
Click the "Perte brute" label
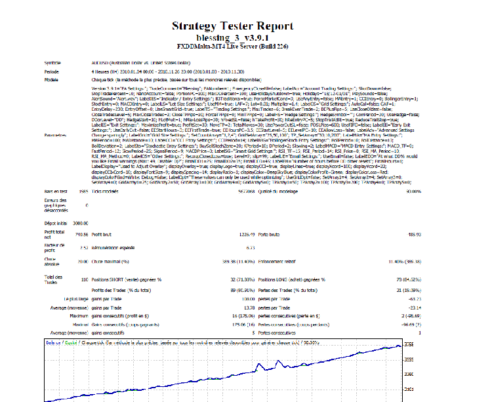pyautogui.click(x=269, y=235)
